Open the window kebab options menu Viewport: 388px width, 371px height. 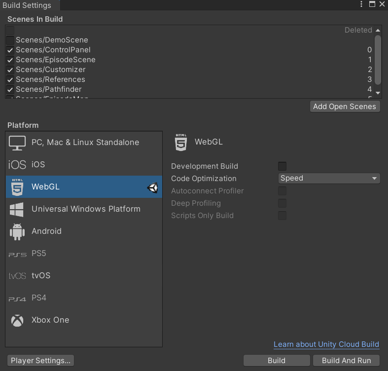point(361,4)
